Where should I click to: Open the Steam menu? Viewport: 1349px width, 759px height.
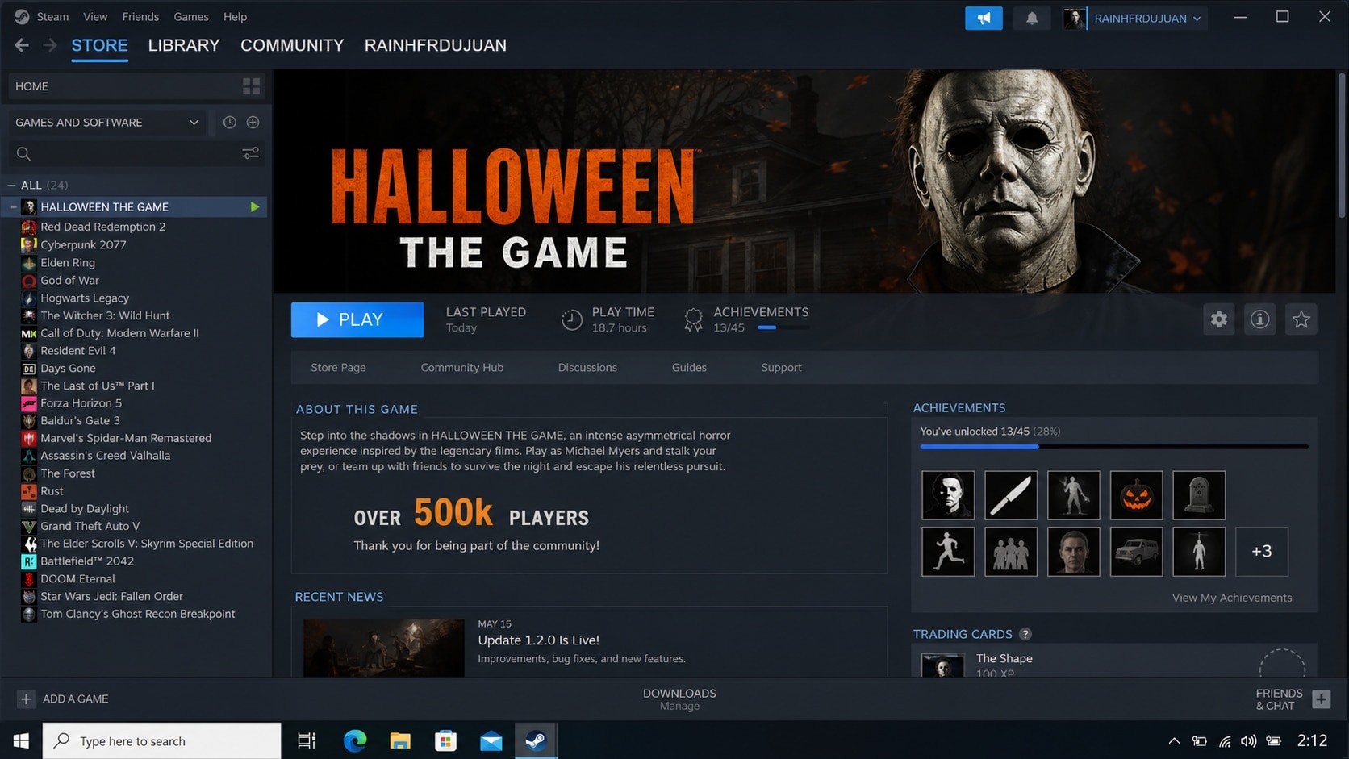(52, 17)
